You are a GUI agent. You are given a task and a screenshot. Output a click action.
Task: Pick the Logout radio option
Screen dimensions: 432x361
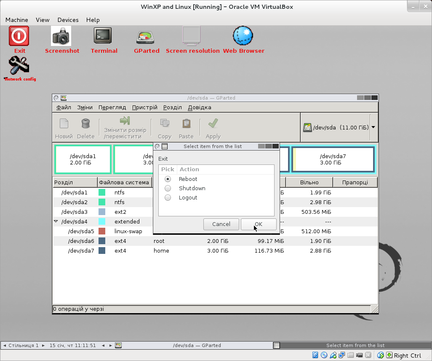coord(168,198)
